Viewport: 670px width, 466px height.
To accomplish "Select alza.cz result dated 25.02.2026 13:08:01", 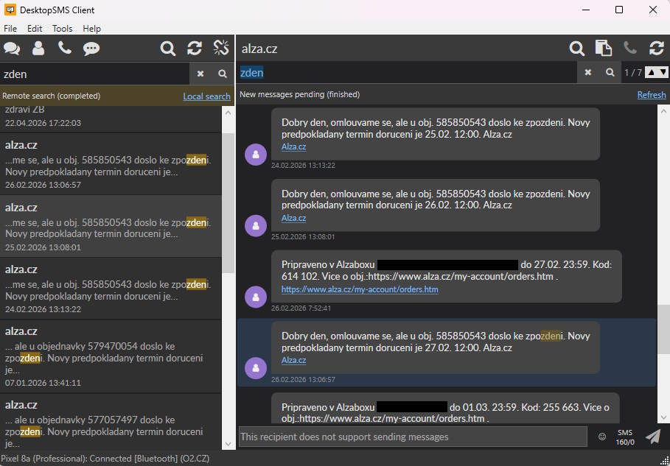I will pos(111,226).
